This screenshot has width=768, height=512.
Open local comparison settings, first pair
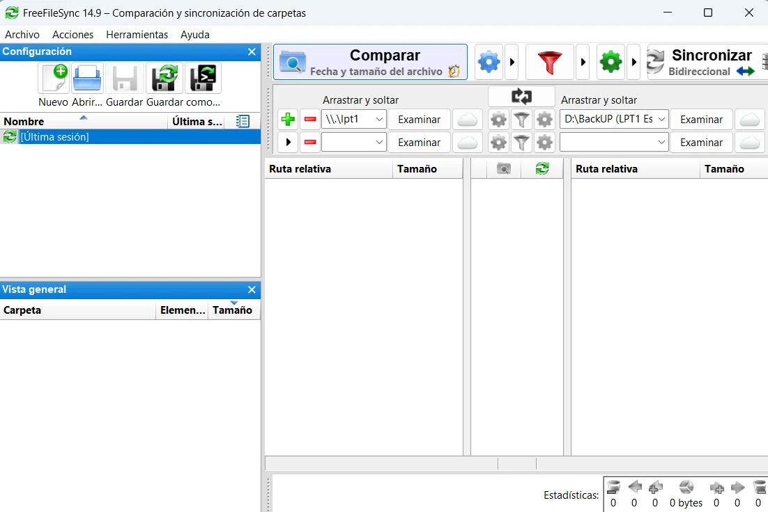[498, 119]
